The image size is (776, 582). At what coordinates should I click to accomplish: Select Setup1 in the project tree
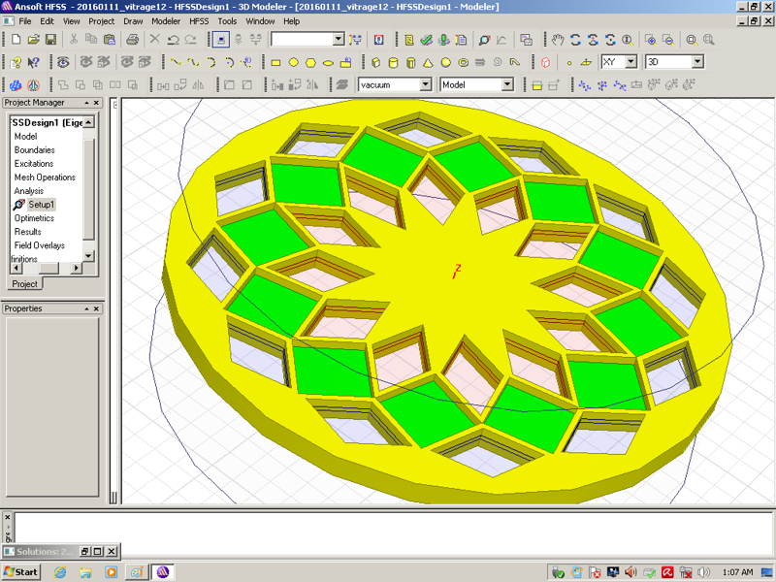42,205
